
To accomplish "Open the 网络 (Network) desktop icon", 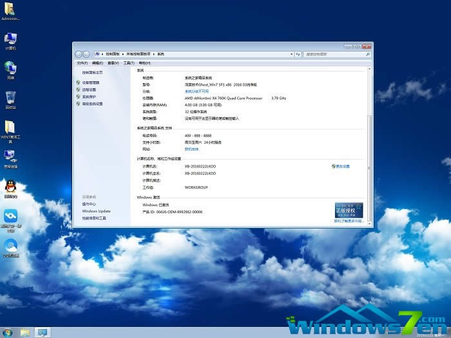I will click(10, 68).
